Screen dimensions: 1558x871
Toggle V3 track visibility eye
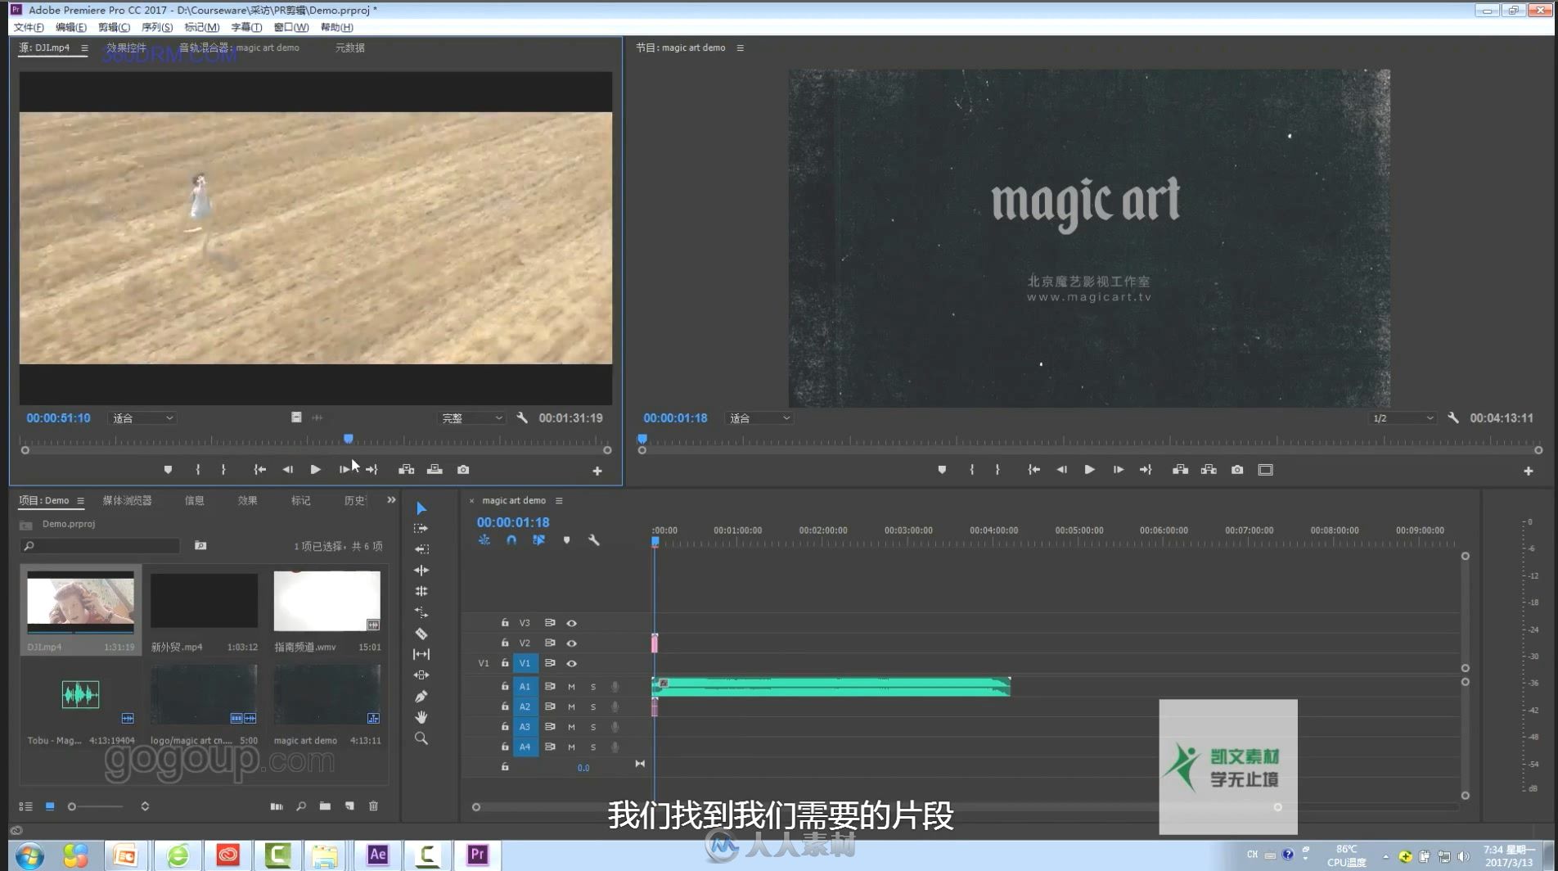(572, 623)
